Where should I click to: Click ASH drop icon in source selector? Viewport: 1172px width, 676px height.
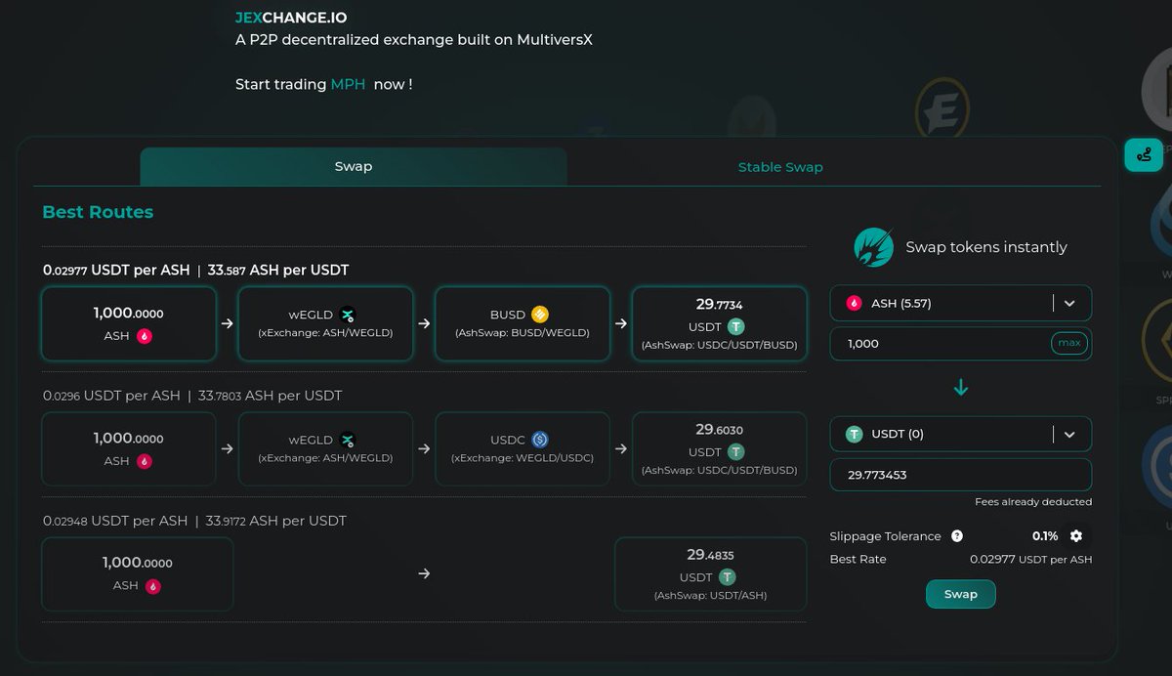click(855, 304)
